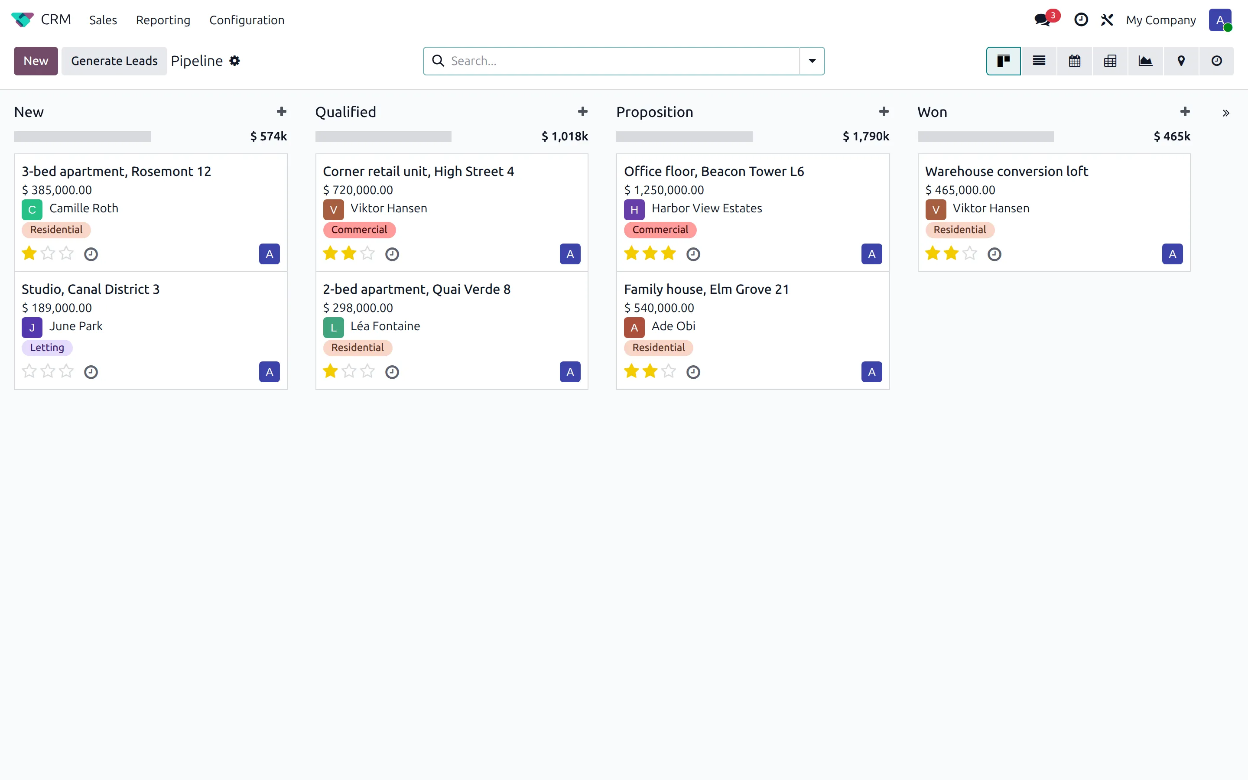1248x780 pixels.
Task: Click salesperson avatar on Warehouse loft card
Action: coord(1172,254)
